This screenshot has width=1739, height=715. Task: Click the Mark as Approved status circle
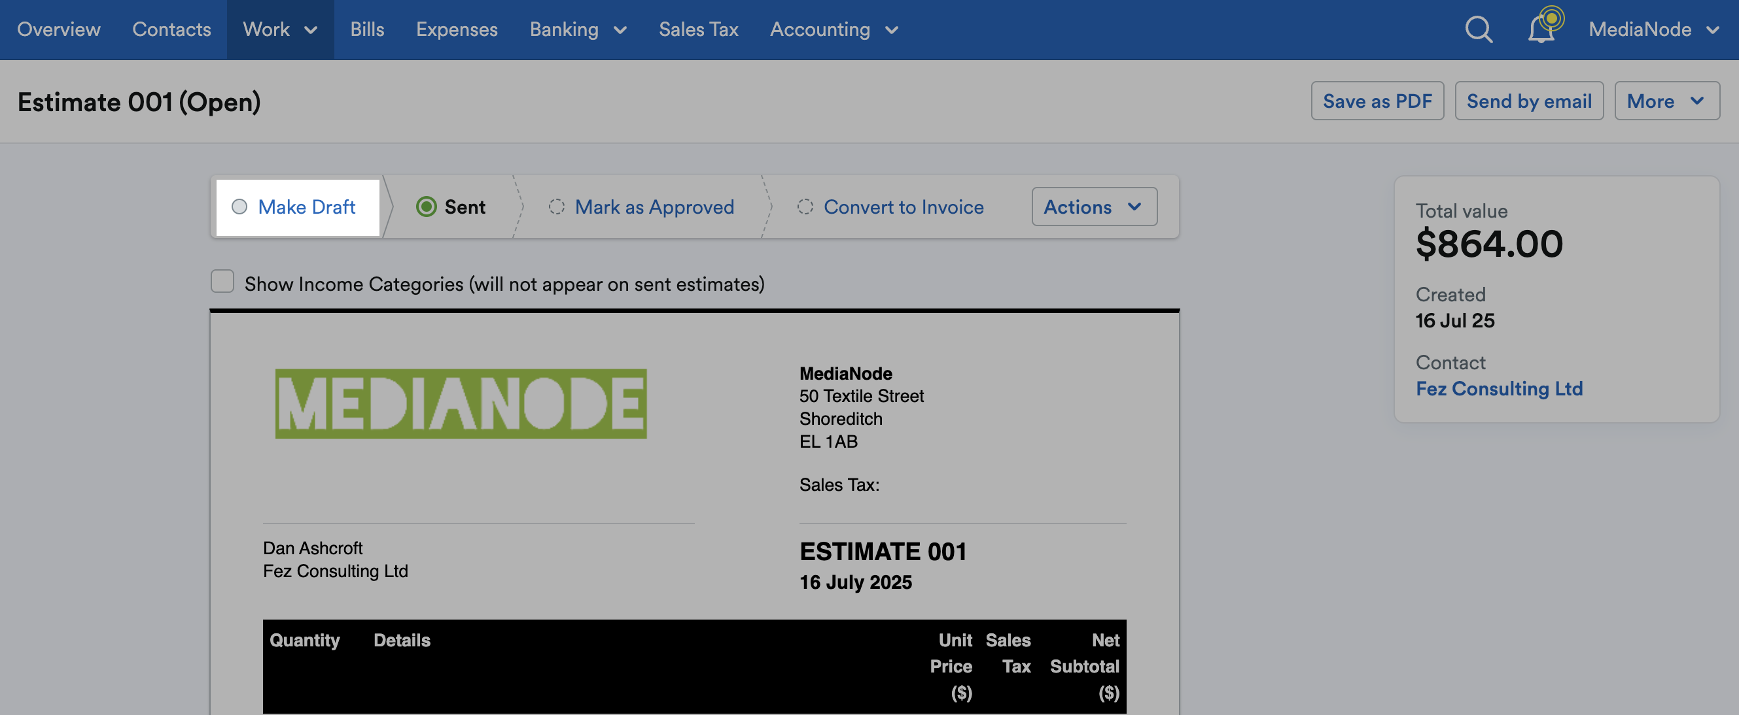[x=556, y=207]
